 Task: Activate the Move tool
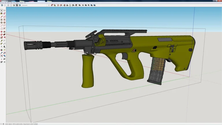point(1,32)
